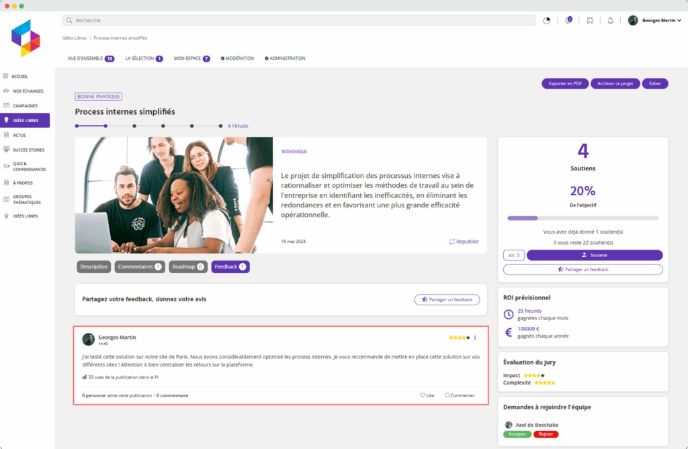Screen dimensions: 688x449
Task: Click the Republier icon on the project card
Action: point(452,241)
